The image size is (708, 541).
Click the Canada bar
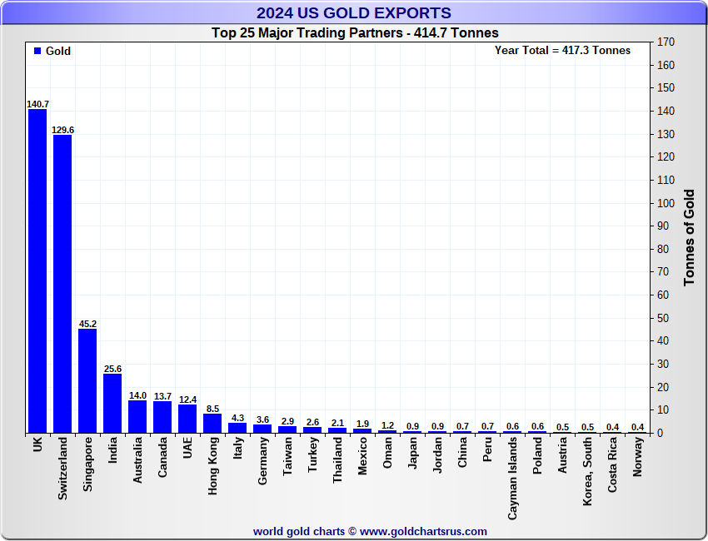[162, 417]
